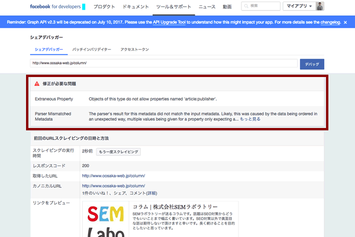Open the 取得したURL link
The image size is (355, 237).
[114, 176]
